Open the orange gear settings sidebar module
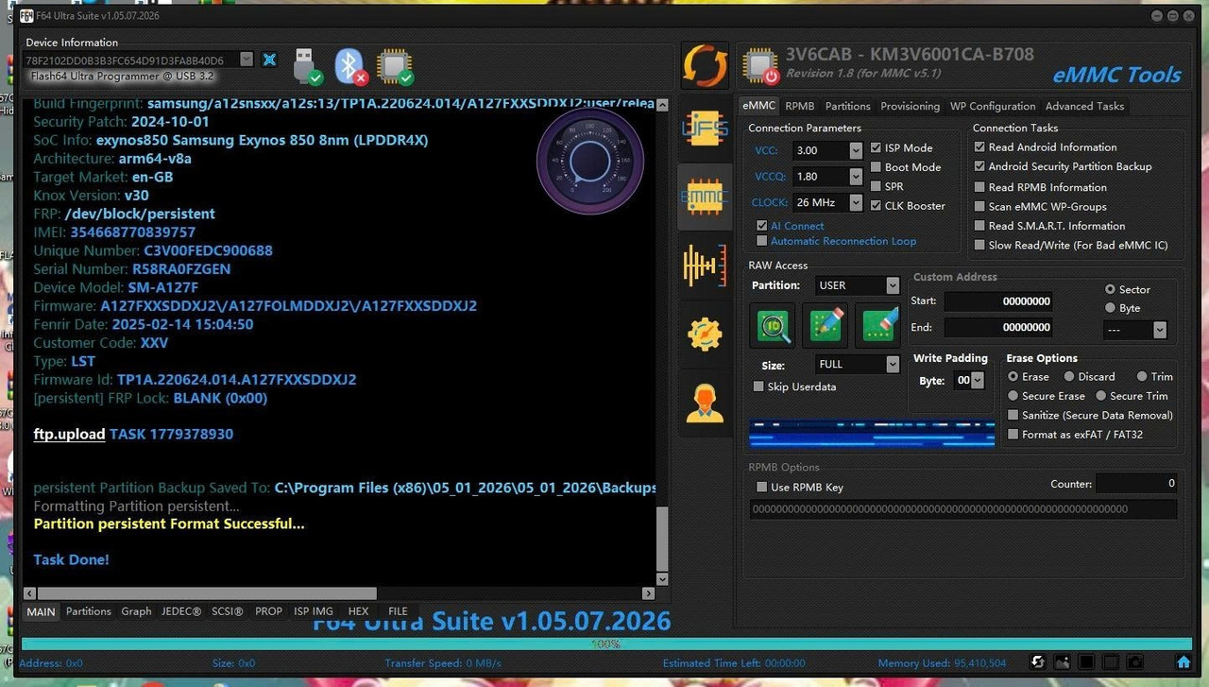The width and height of the screenshot is (1209, 687). click(705, 334)
